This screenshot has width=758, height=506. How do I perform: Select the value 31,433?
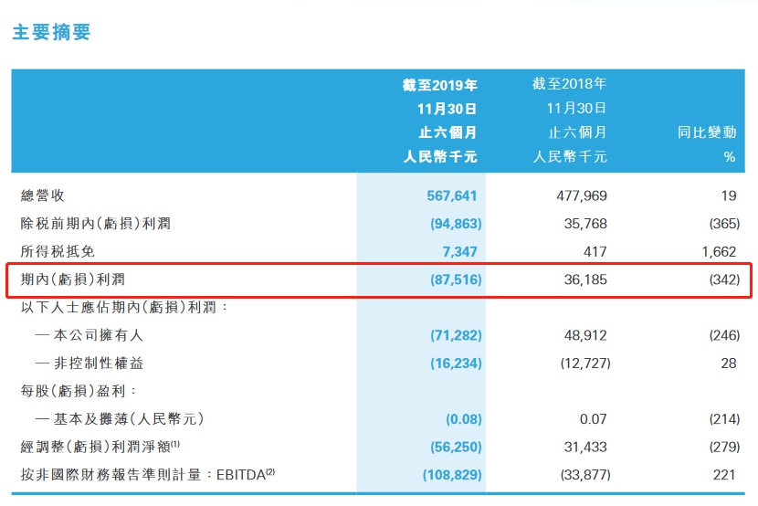(585, 447)
